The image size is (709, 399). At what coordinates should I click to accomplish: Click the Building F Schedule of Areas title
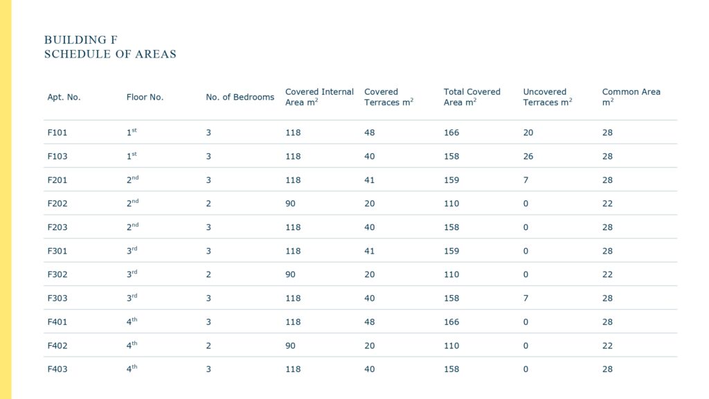point(110,47)
